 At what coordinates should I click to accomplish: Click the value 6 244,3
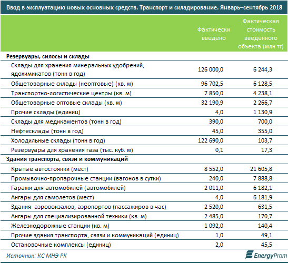263,69
